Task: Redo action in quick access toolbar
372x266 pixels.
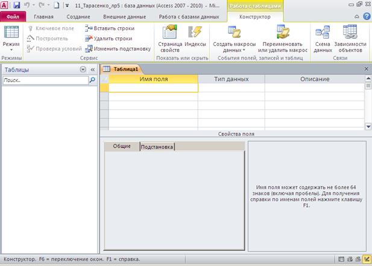Action: pos(42,5)
